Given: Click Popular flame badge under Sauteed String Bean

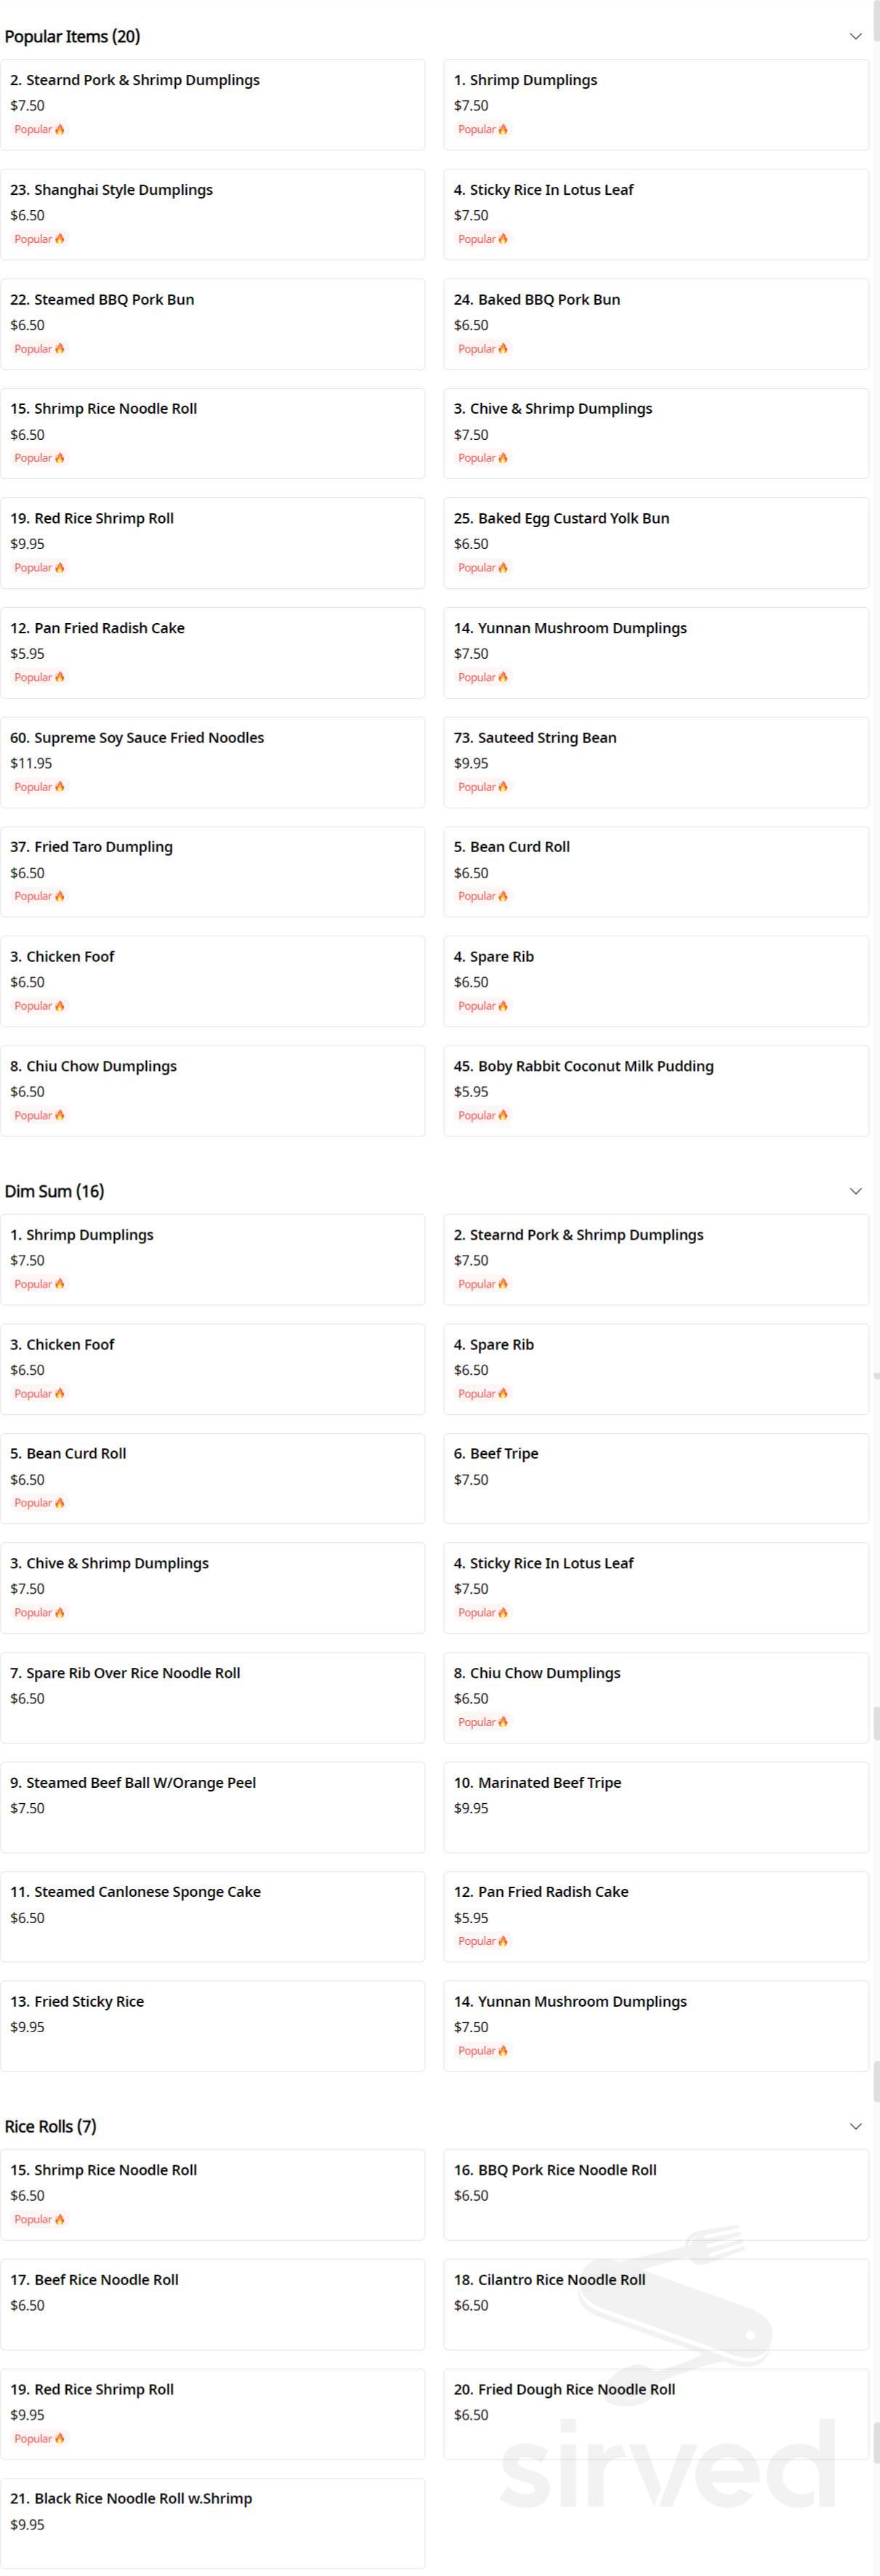Looking at the screenshot, I should point(483,787).
